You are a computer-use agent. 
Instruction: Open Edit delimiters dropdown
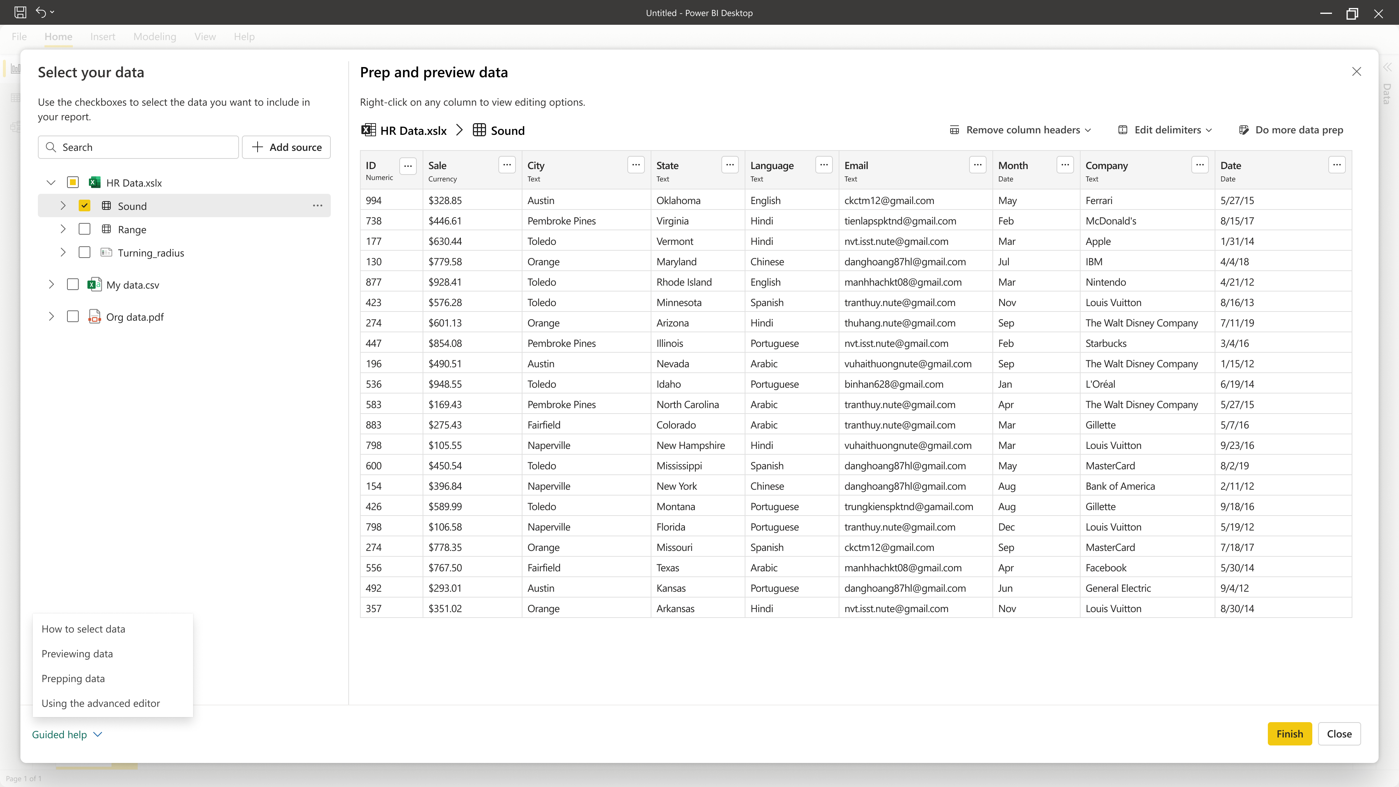pyautogui.click(x=1165, y=130)
